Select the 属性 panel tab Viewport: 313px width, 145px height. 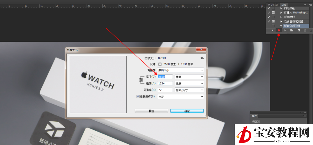[254, 116]
